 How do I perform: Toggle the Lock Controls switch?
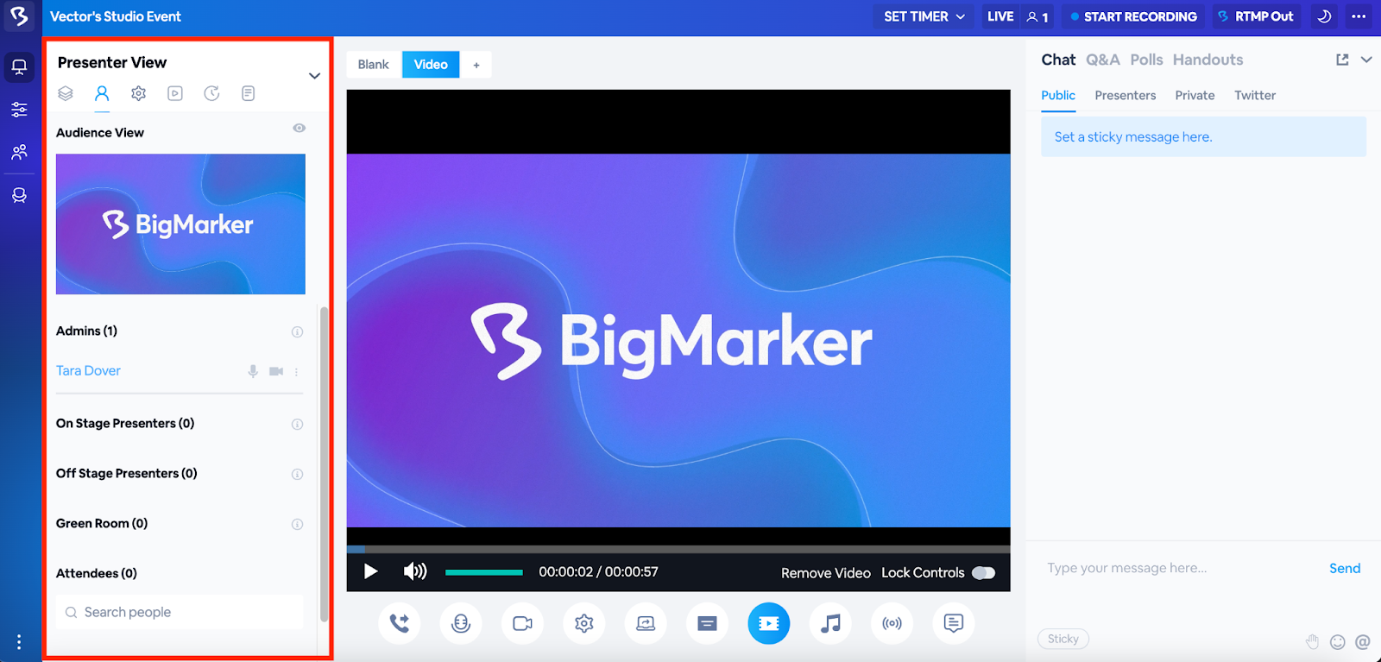(983, 573)
